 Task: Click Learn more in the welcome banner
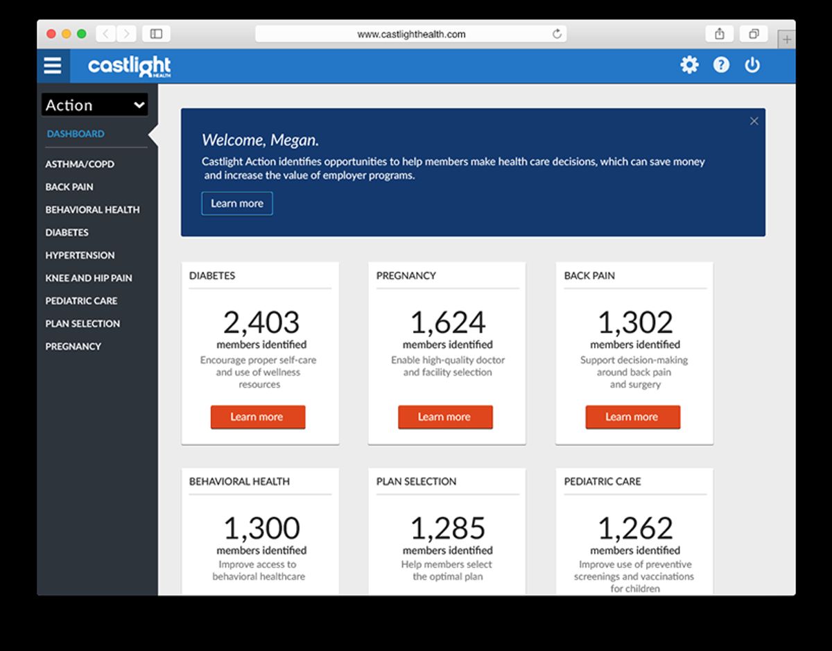pyautogui.click(x=237, y=203)
